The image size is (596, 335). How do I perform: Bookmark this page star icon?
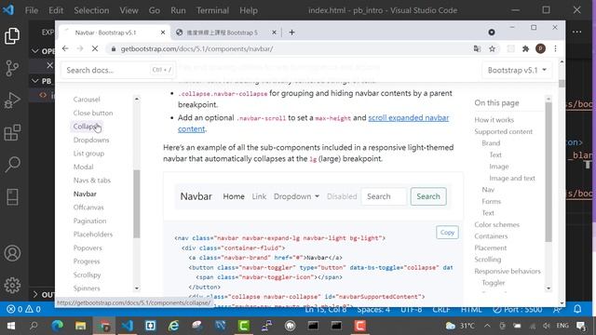point(493,48)
